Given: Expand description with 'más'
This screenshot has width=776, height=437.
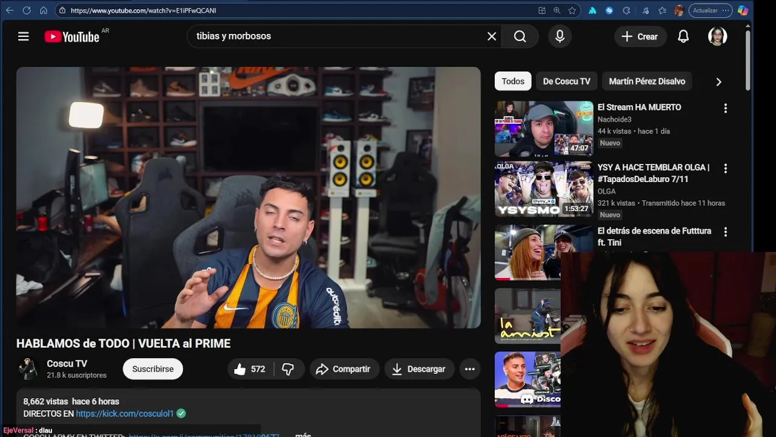Looking at the screenshot, I should [303, 435].
